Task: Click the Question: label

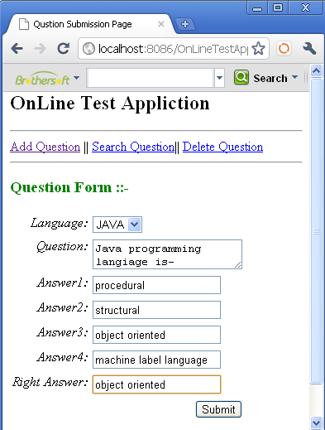Action: tap(62, 246)
